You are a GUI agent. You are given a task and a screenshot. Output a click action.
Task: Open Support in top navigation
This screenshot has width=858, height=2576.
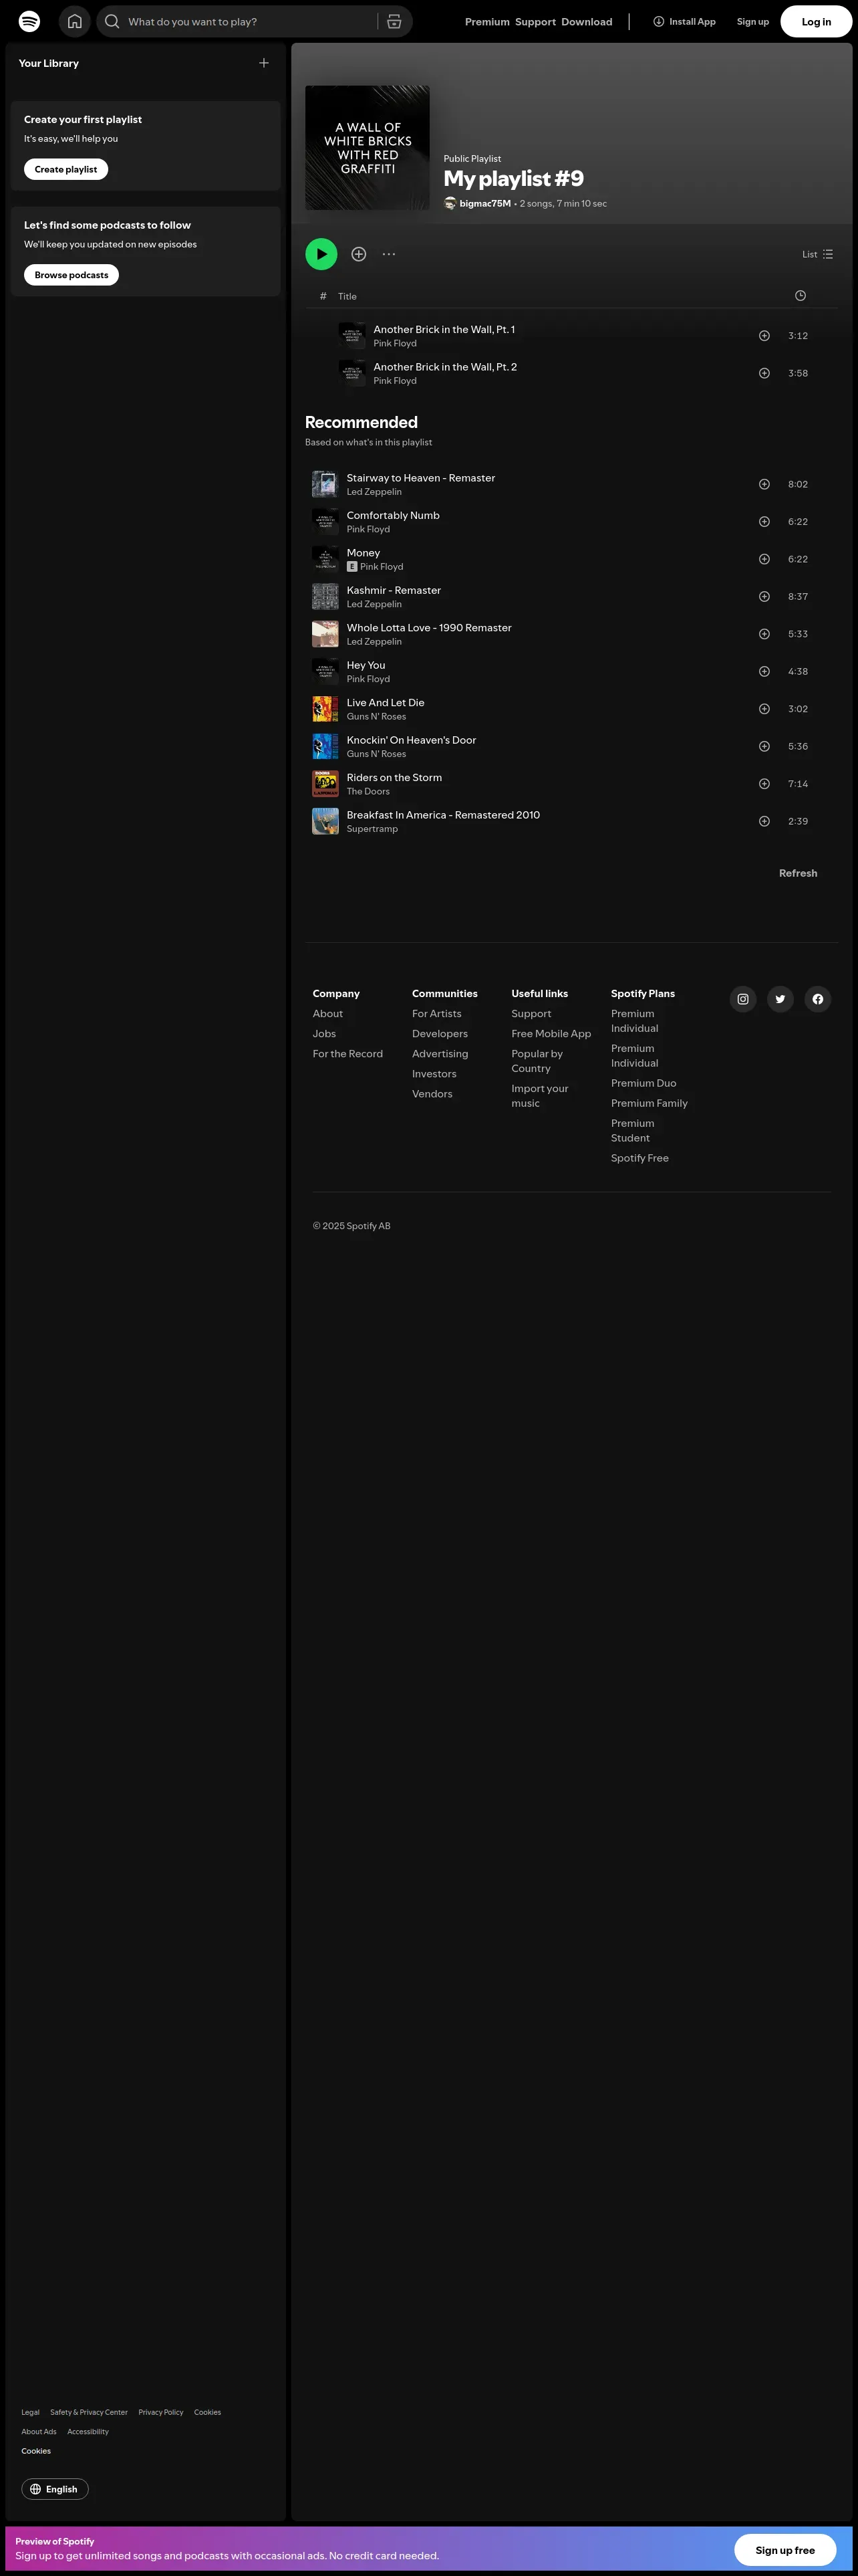(x=535, y=22)
